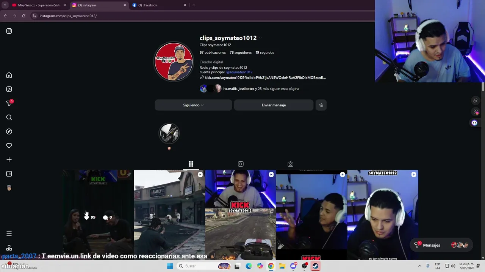The height and width of the screenshot is (272, 485).
Task: Open the Windows Start menu
Action: click(170, 266)
